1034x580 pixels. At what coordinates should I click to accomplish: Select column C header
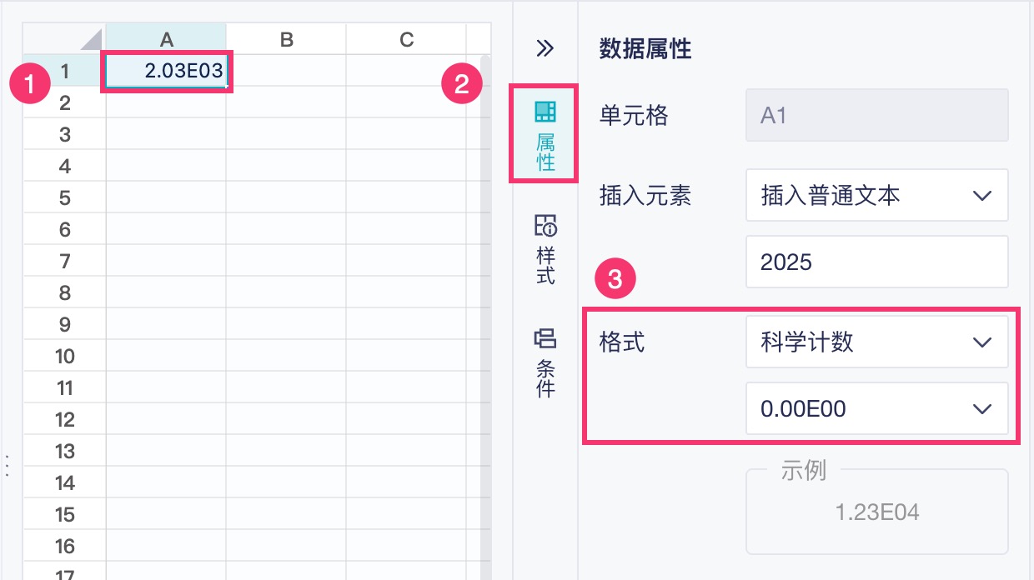[x=406, y=39]
